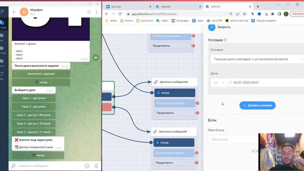Select upper Цепочка сообщений block header

[x=175, y=82]
